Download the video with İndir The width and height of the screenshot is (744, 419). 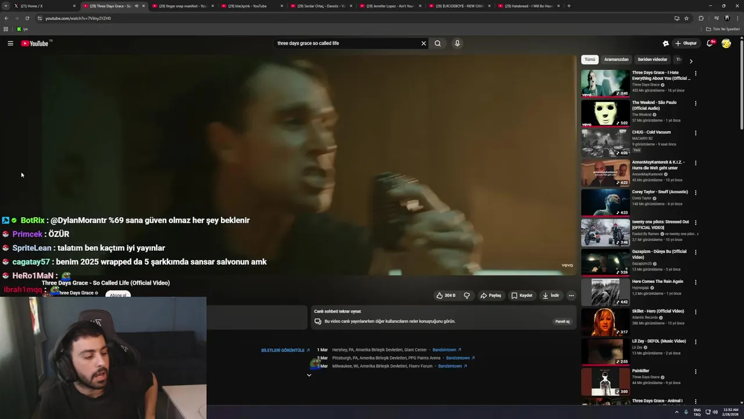(x=551, y=296)
